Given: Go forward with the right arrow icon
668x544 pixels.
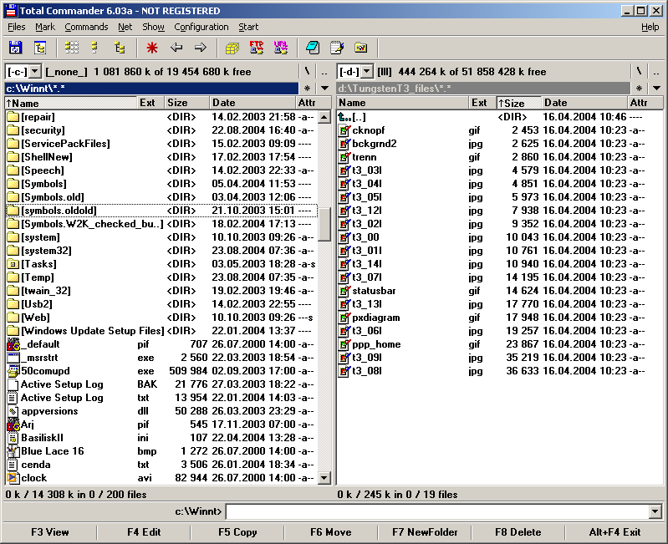Looking at the screenshot, I should point(200,48).
